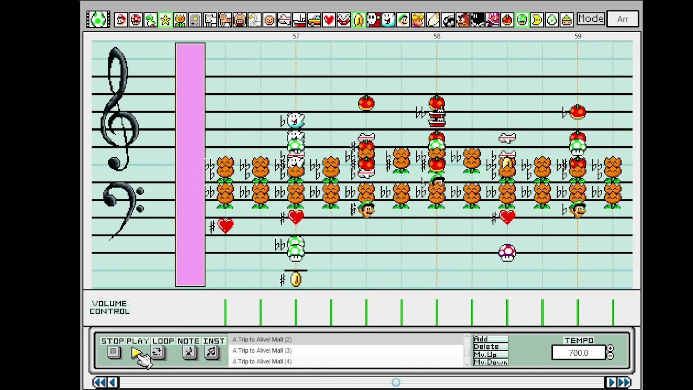Move one measure left with single arrow

[x=113, y=382]
